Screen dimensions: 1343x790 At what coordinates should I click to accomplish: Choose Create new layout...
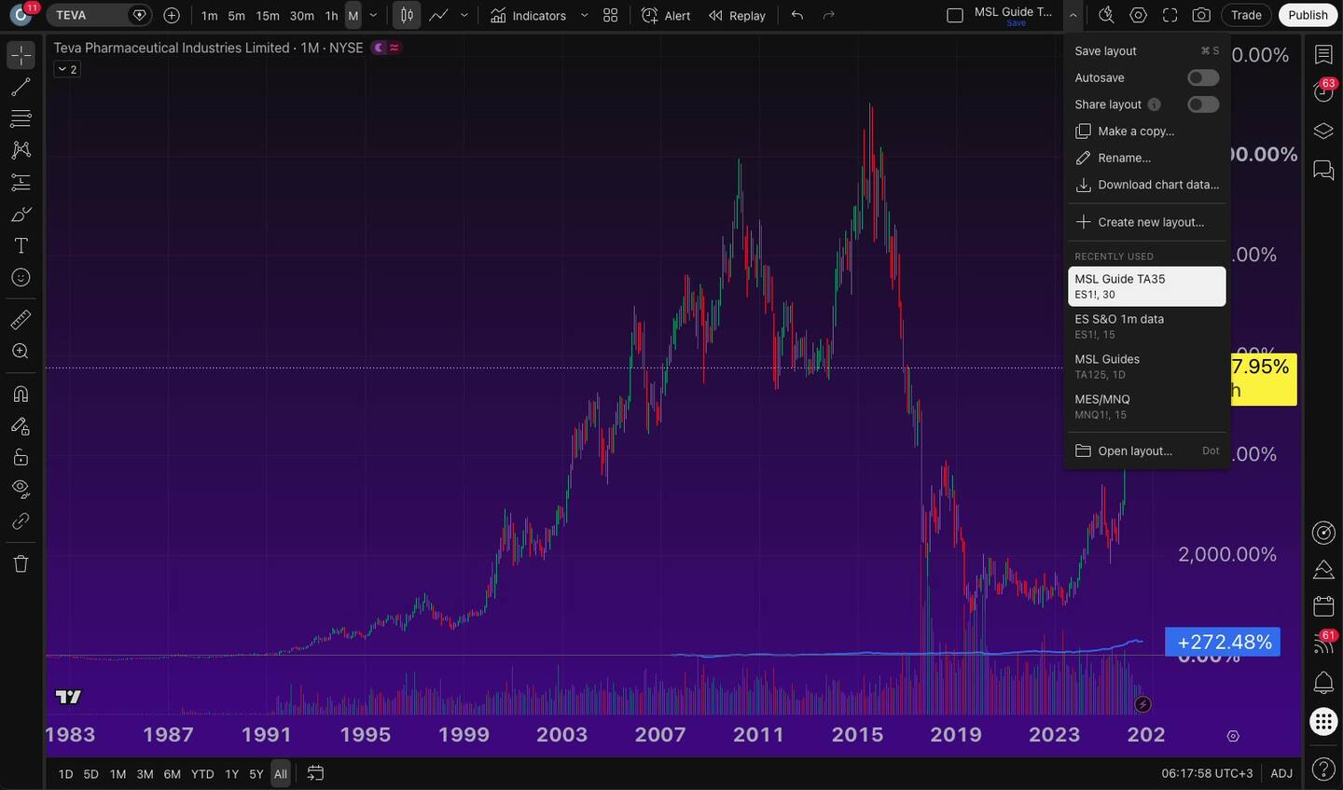1147,222
